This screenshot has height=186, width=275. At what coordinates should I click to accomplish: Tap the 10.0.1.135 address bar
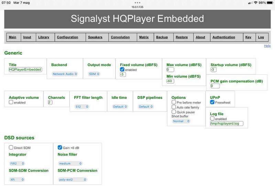pos(137,7)
